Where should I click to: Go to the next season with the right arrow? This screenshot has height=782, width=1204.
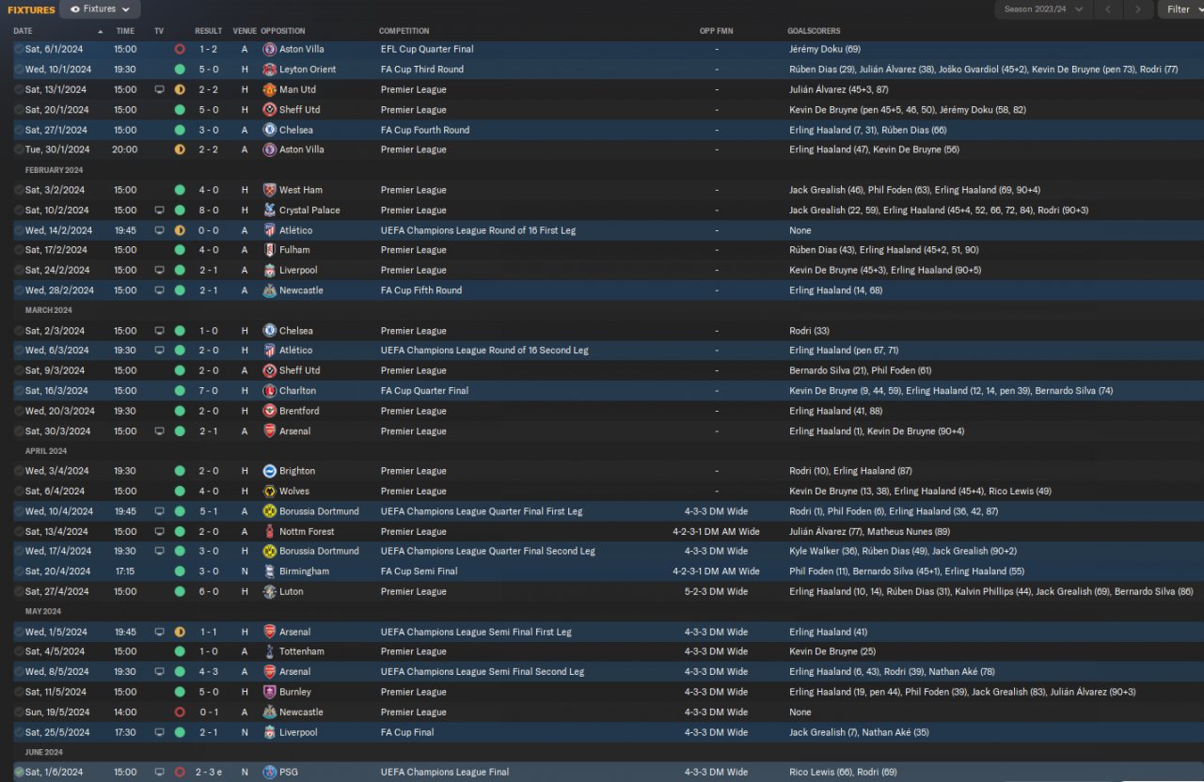tap(1138, 9)
